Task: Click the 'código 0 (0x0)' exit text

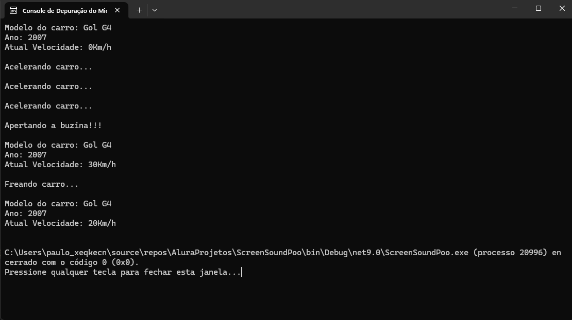Action: (x=108, y=262)
